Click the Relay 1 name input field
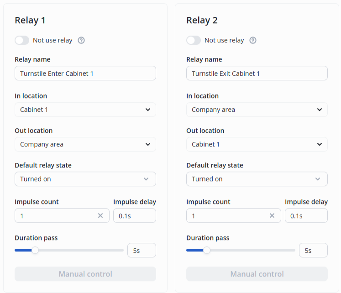This screenshot has height=293, width=341. pyautogui.click(x=85, y=73)
